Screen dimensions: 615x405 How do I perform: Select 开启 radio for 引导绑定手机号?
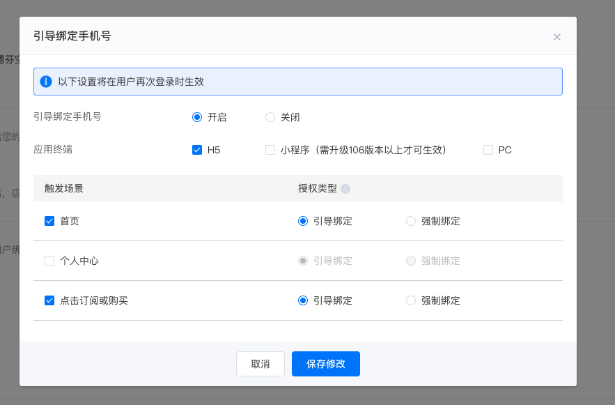coord(197,117)
